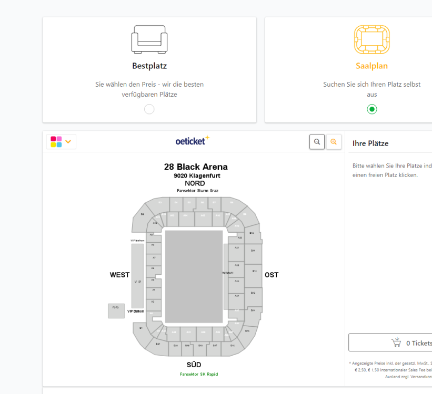Image resolution: width=432 pixels, height=394 pixels.
Task: Click the Bestplatz heading
Action: coord(149,66)
